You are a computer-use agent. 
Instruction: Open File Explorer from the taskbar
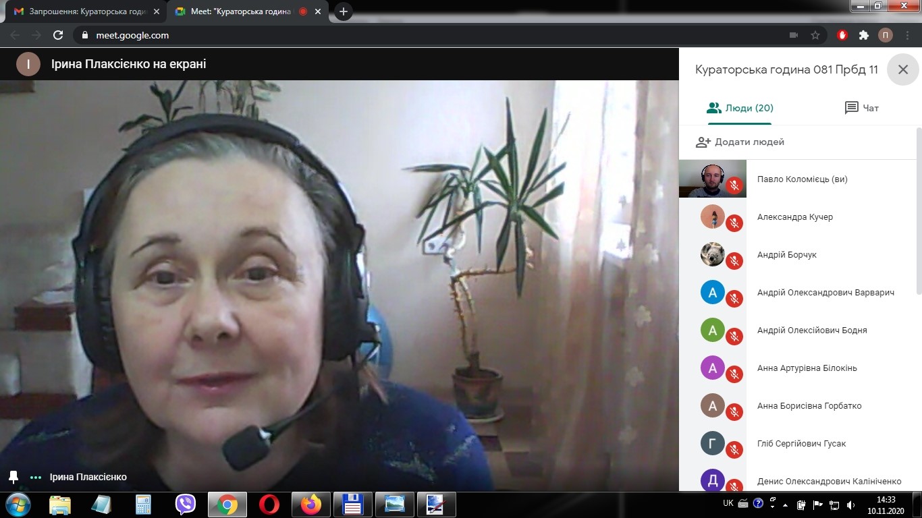coord(60,505)
